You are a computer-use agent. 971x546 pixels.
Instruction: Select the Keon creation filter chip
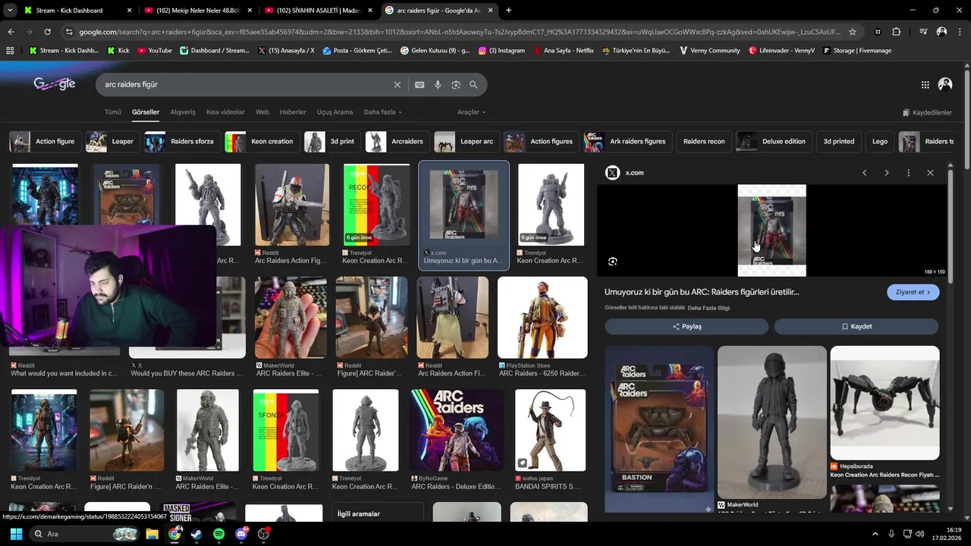tap(262, 142)
